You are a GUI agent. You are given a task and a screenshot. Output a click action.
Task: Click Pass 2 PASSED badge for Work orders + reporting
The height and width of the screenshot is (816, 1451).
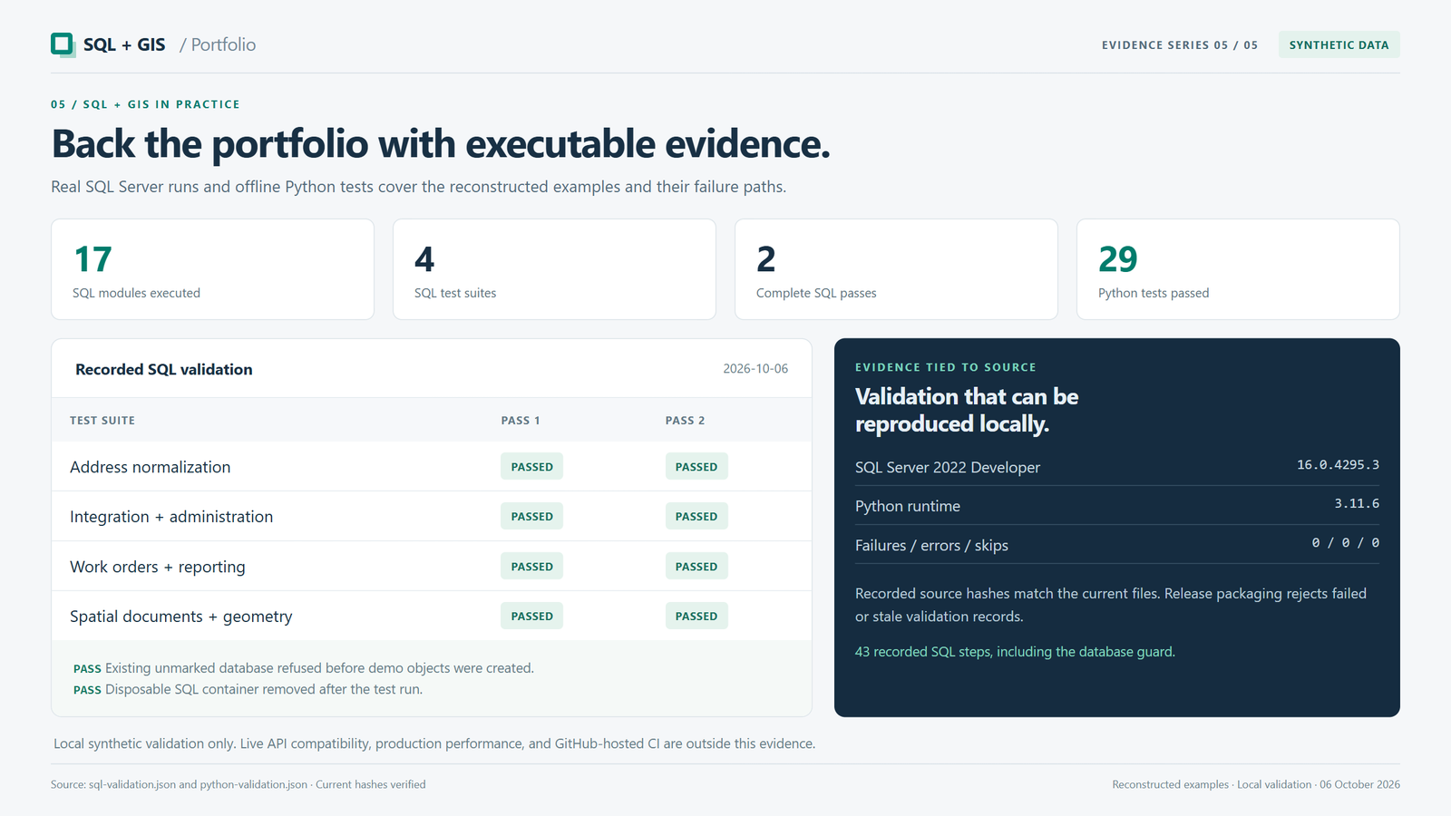[696, 566]
